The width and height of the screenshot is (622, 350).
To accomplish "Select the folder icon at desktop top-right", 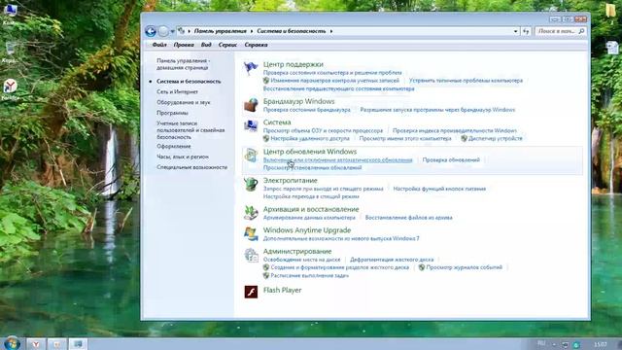I will click(x=611, y=11).
